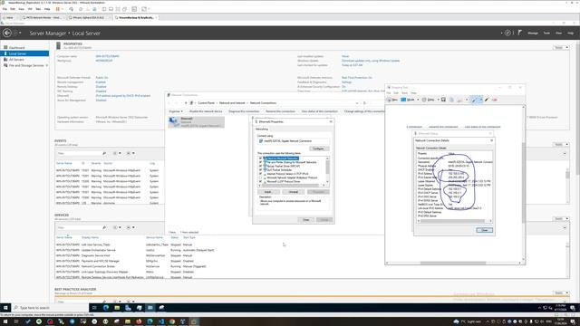580x326 pixels.
Task: Click the computer name link
Action: tap(107, 56)
